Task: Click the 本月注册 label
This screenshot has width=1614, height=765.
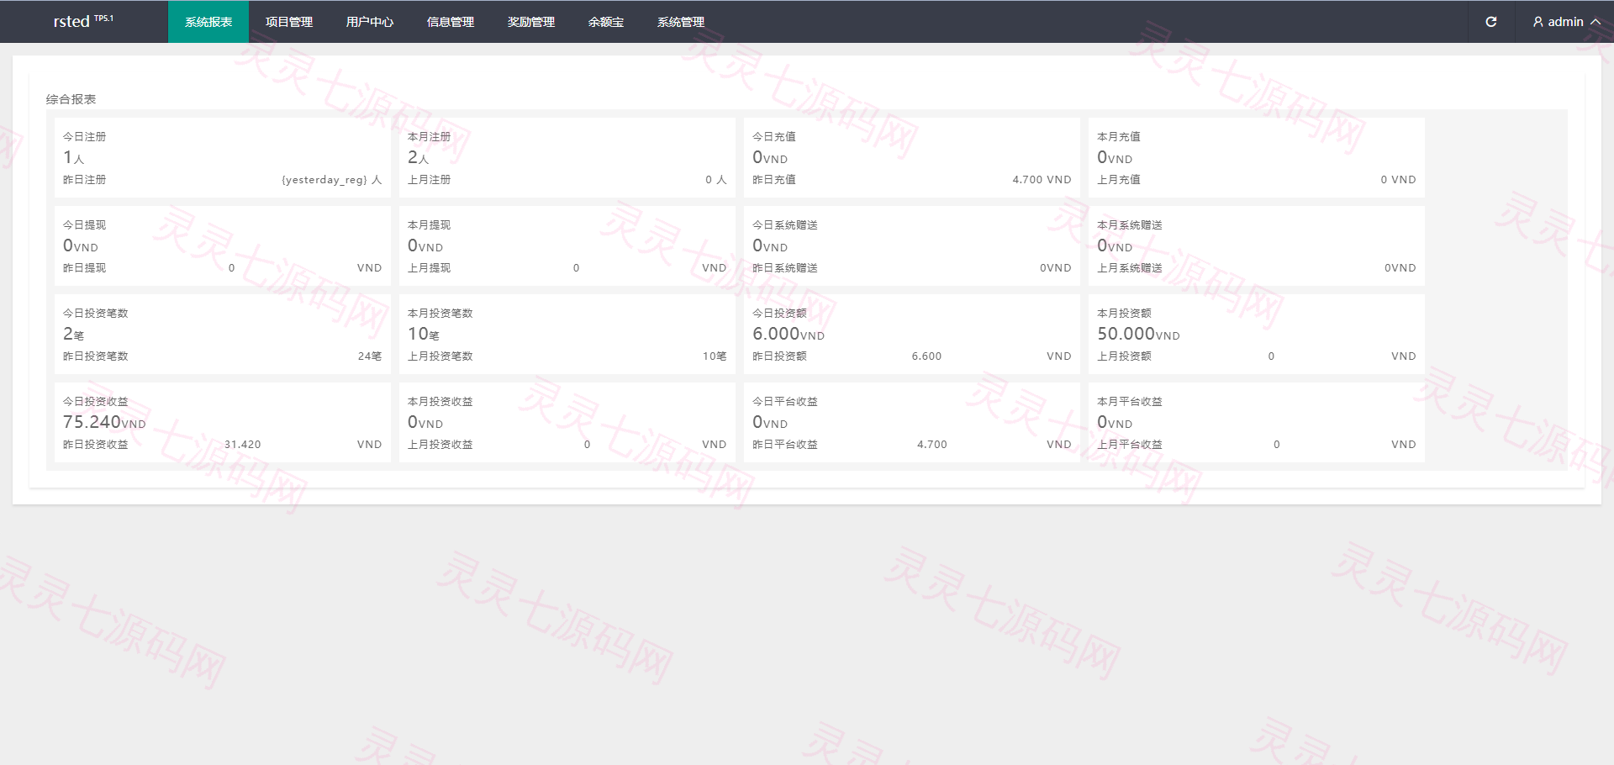Action: click(x=429, y=136)
